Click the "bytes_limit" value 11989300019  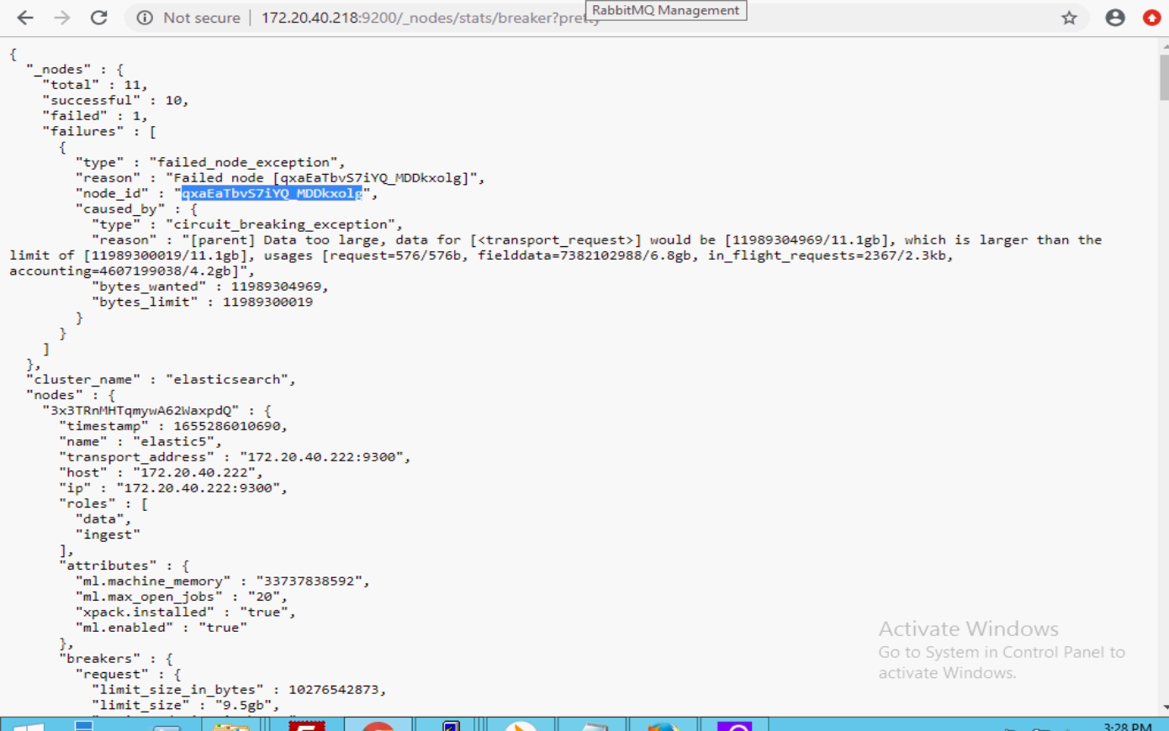[x=267, y=302]
